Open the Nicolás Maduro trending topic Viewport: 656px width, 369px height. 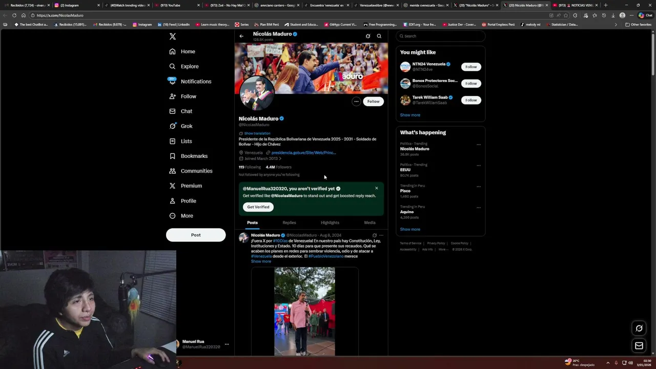pyautogui.click(x=415, y=149)
